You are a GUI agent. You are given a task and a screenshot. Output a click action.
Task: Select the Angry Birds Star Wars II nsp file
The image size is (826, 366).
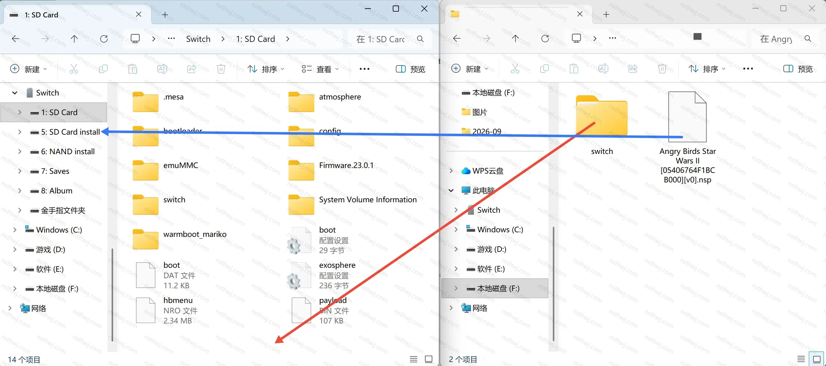click(687, 138)
